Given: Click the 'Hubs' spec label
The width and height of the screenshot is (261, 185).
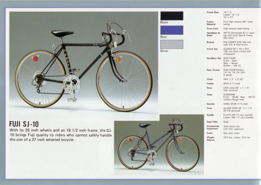Looking at the screenshot, I should pyautogui.click(x=209, y=95).
